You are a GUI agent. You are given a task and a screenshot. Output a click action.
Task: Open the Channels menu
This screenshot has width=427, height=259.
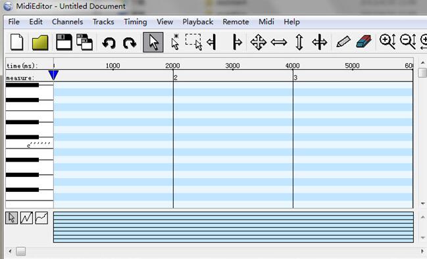tap(68, 22)
